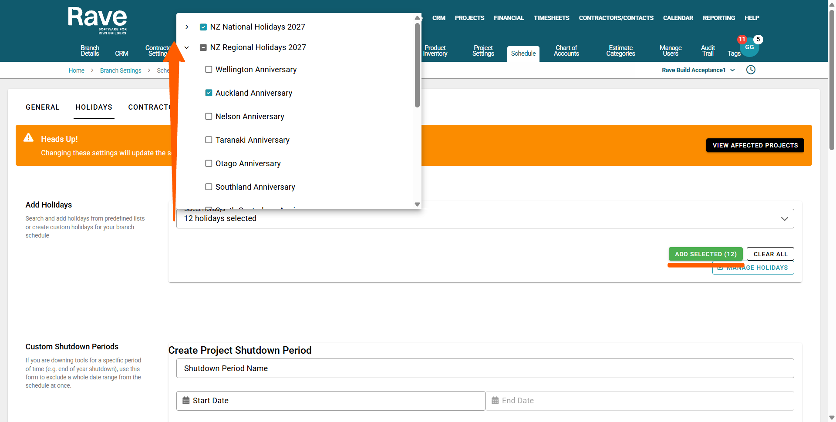Click the Start Date calendar icon
Screen dimensions: 836x422
click(x=186, y=401)
